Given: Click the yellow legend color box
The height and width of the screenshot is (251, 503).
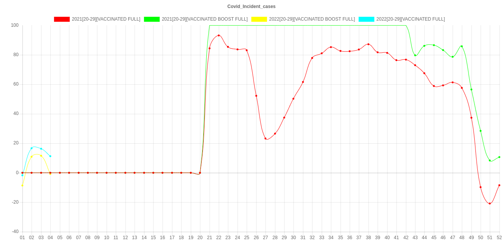Looking at the screenshot, I should pos(259,19).
